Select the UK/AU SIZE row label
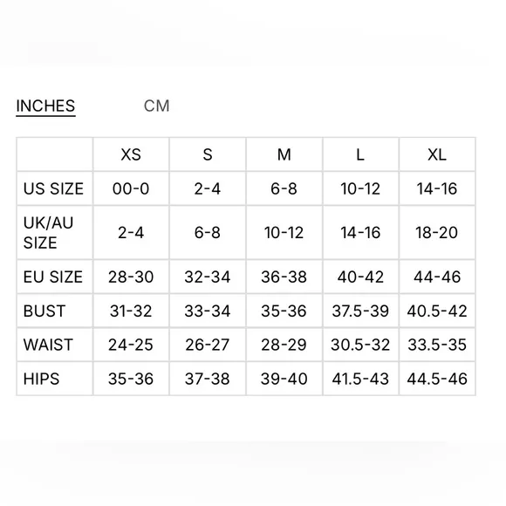Image resolution: width=506 pixels, height=506 pixels. [x=48, y=233]
